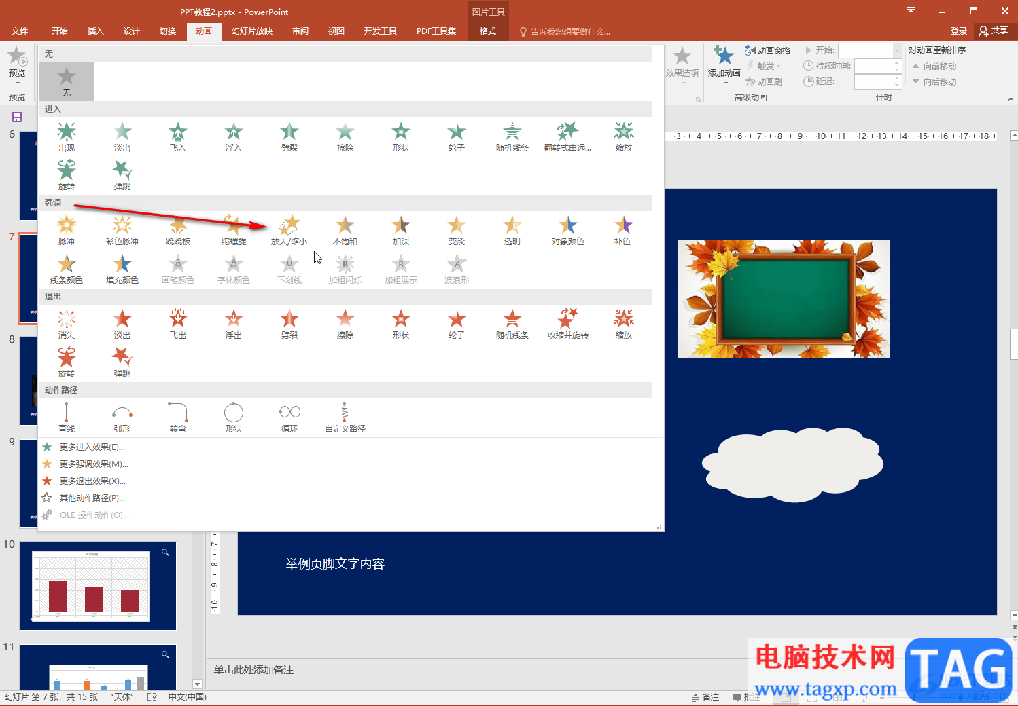Select the 翻转式由远及近 entrance effect
1018x706 pixels.
point(568,136)
